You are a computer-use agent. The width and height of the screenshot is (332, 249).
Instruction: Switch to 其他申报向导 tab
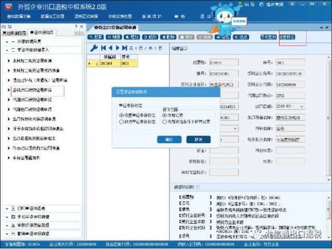[x=14, y=33]
